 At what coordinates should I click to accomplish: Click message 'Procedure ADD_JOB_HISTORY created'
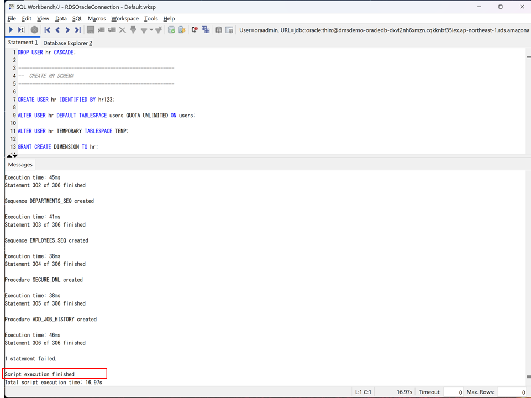(x=50, y=320)
